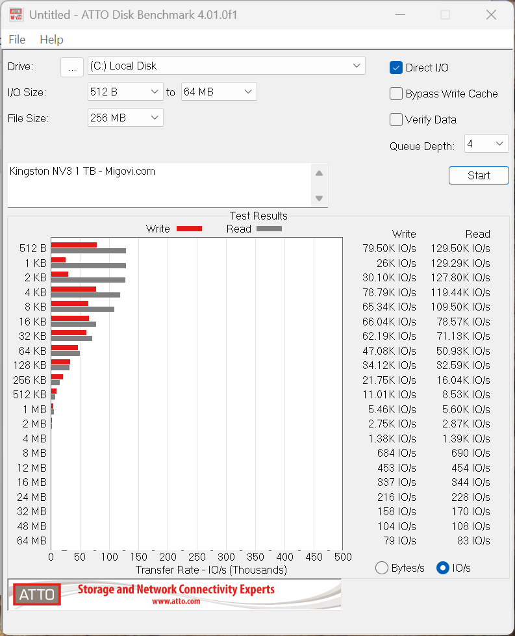
Task: Click the 78.79K IO/s write value
Action: [x=389, y=292]
